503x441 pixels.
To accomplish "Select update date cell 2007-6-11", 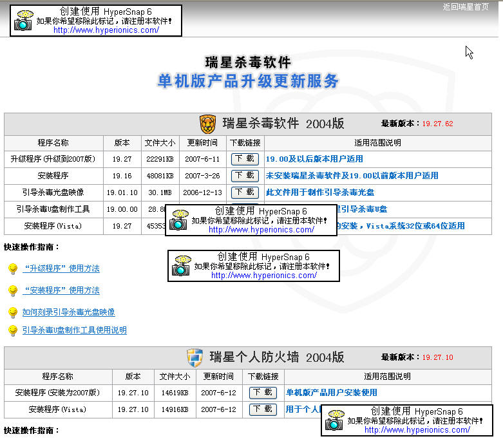I will point(202,159).
